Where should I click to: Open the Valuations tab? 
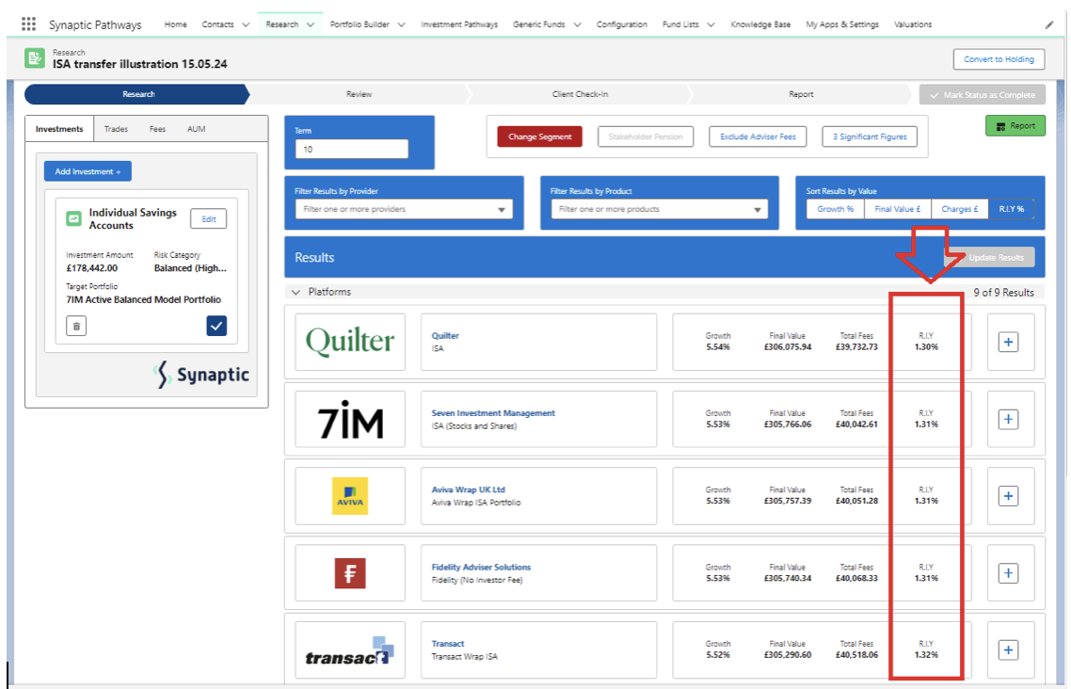[x=913, y=24]
